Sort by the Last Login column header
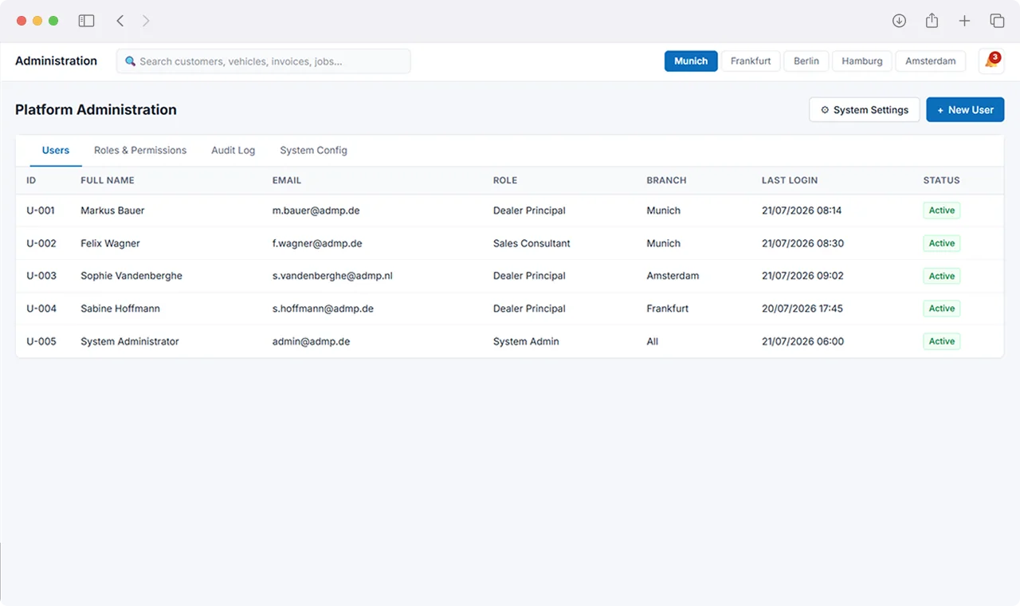This screenshot has height=606, width=1020. click(790, 180)
